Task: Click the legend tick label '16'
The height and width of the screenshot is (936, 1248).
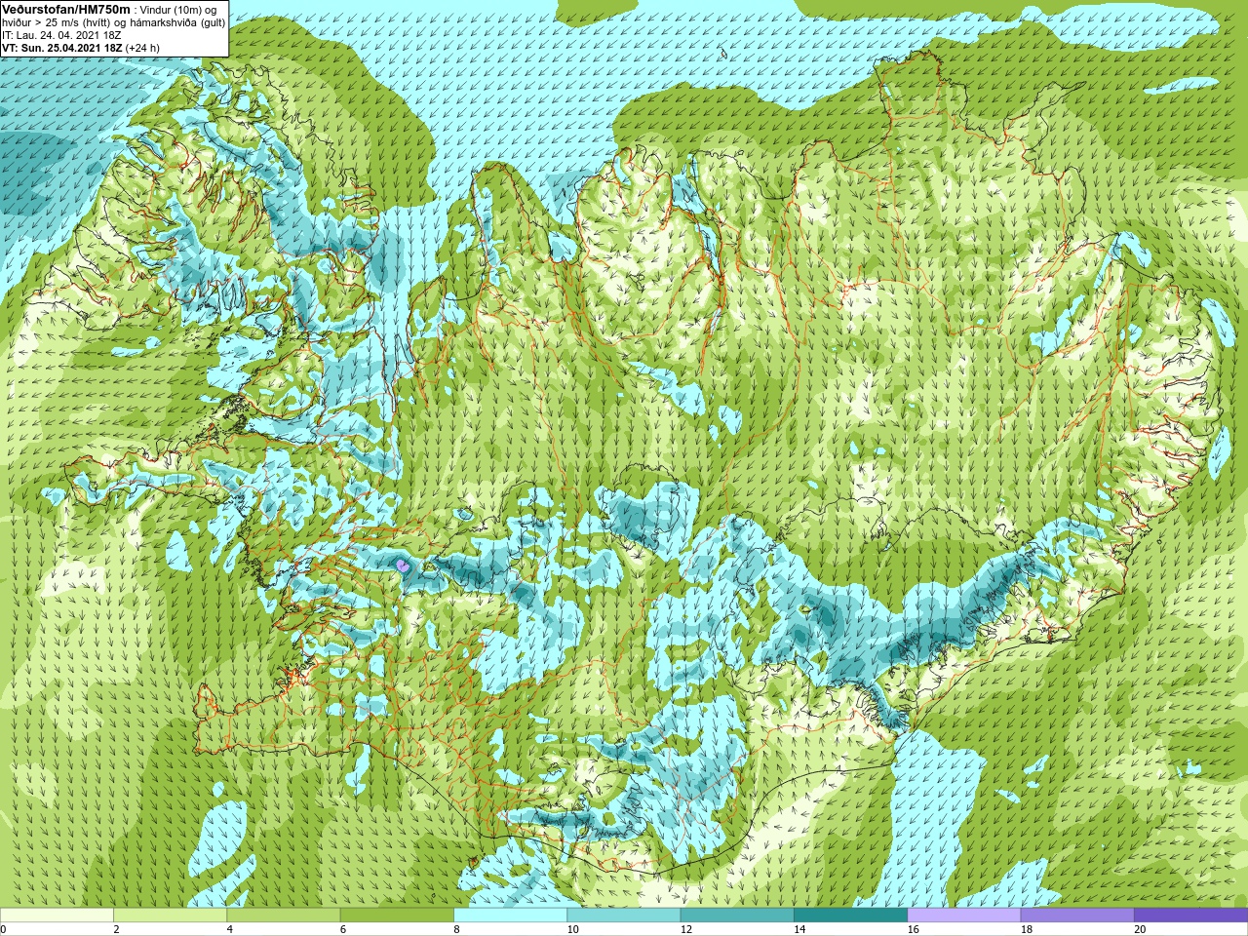Action: [913, 929]
